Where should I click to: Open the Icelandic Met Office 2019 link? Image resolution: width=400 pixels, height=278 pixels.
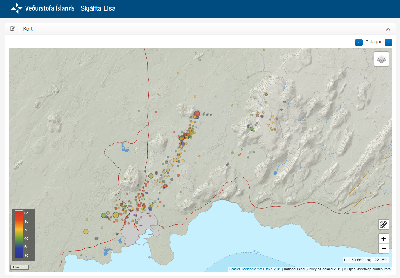pyautogui.click(x=262, y=269)
